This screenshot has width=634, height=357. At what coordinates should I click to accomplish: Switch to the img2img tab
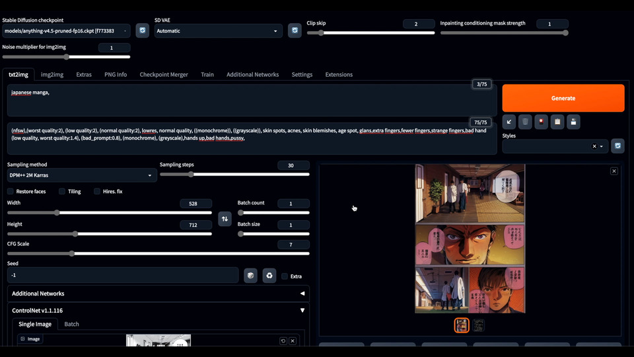coord(52,75)
